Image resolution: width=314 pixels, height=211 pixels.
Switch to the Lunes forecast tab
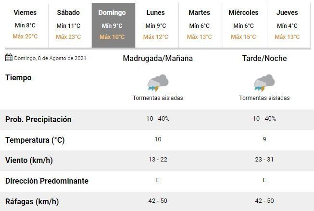click(155, 25)
